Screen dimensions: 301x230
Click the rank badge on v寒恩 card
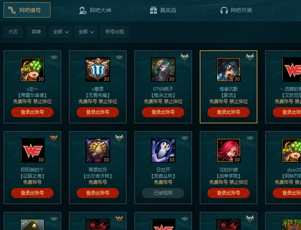119,57
